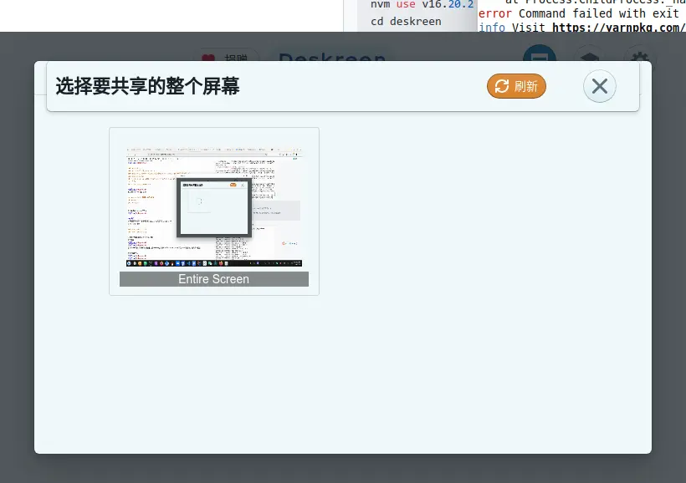Click the 刷新 refresh button
Screen dimensions: 686x483
516,86
